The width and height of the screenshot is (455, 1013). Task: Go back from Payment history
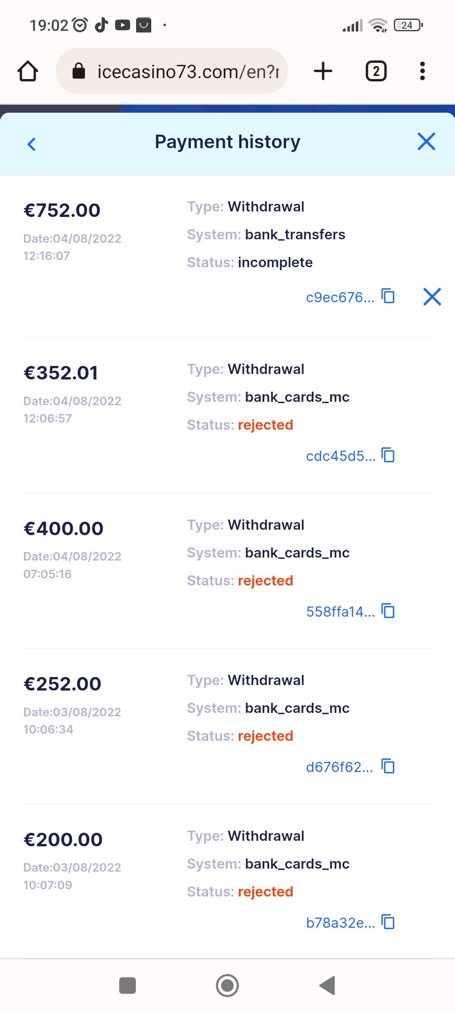[32, 144]
